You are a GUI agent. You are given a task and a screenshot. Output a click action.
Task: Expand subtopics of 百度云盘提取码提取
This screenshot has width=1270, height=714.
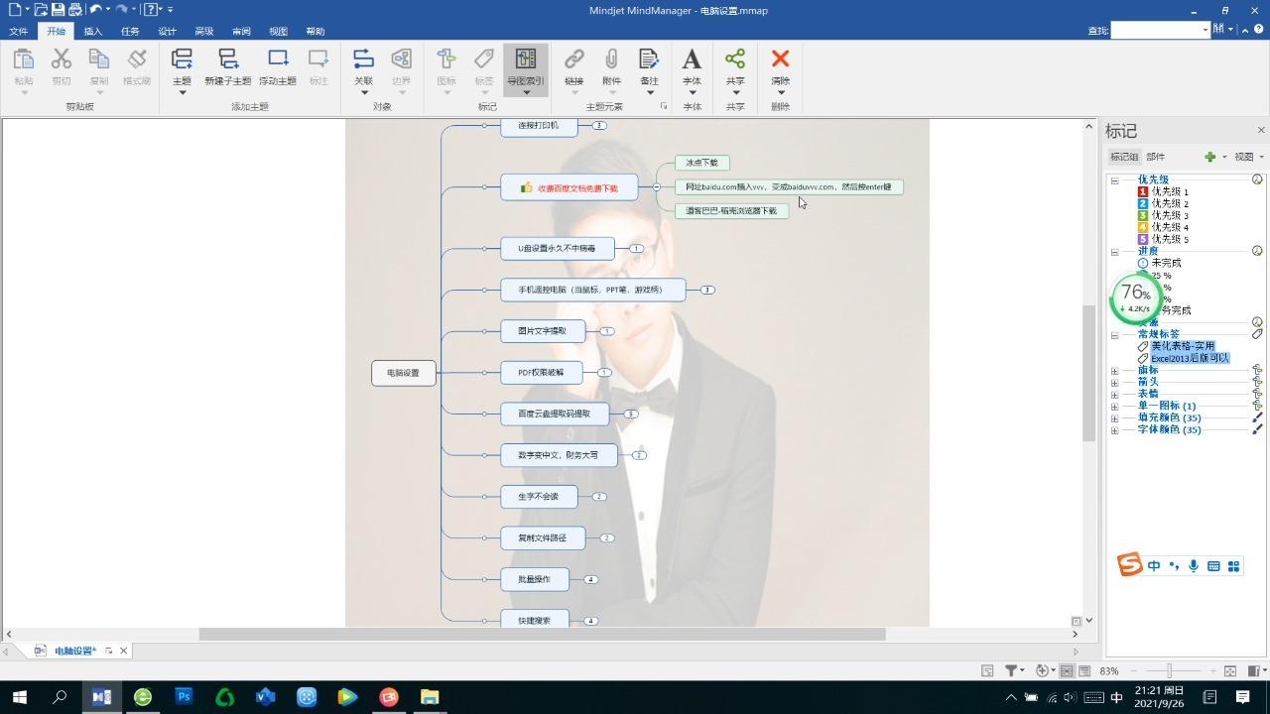coord(631,414)
